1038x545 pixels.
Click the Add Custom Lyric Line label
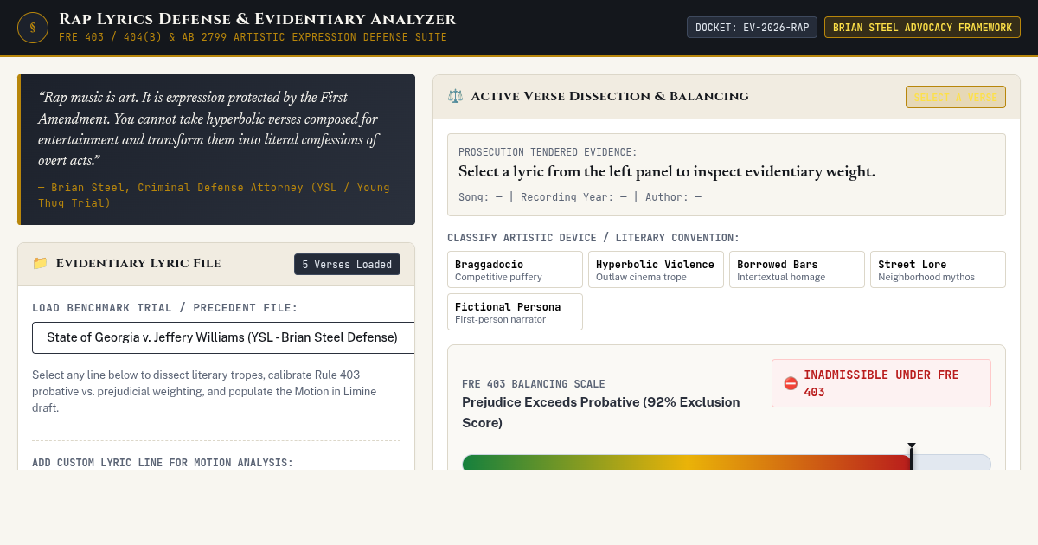(x=163, y=463)
